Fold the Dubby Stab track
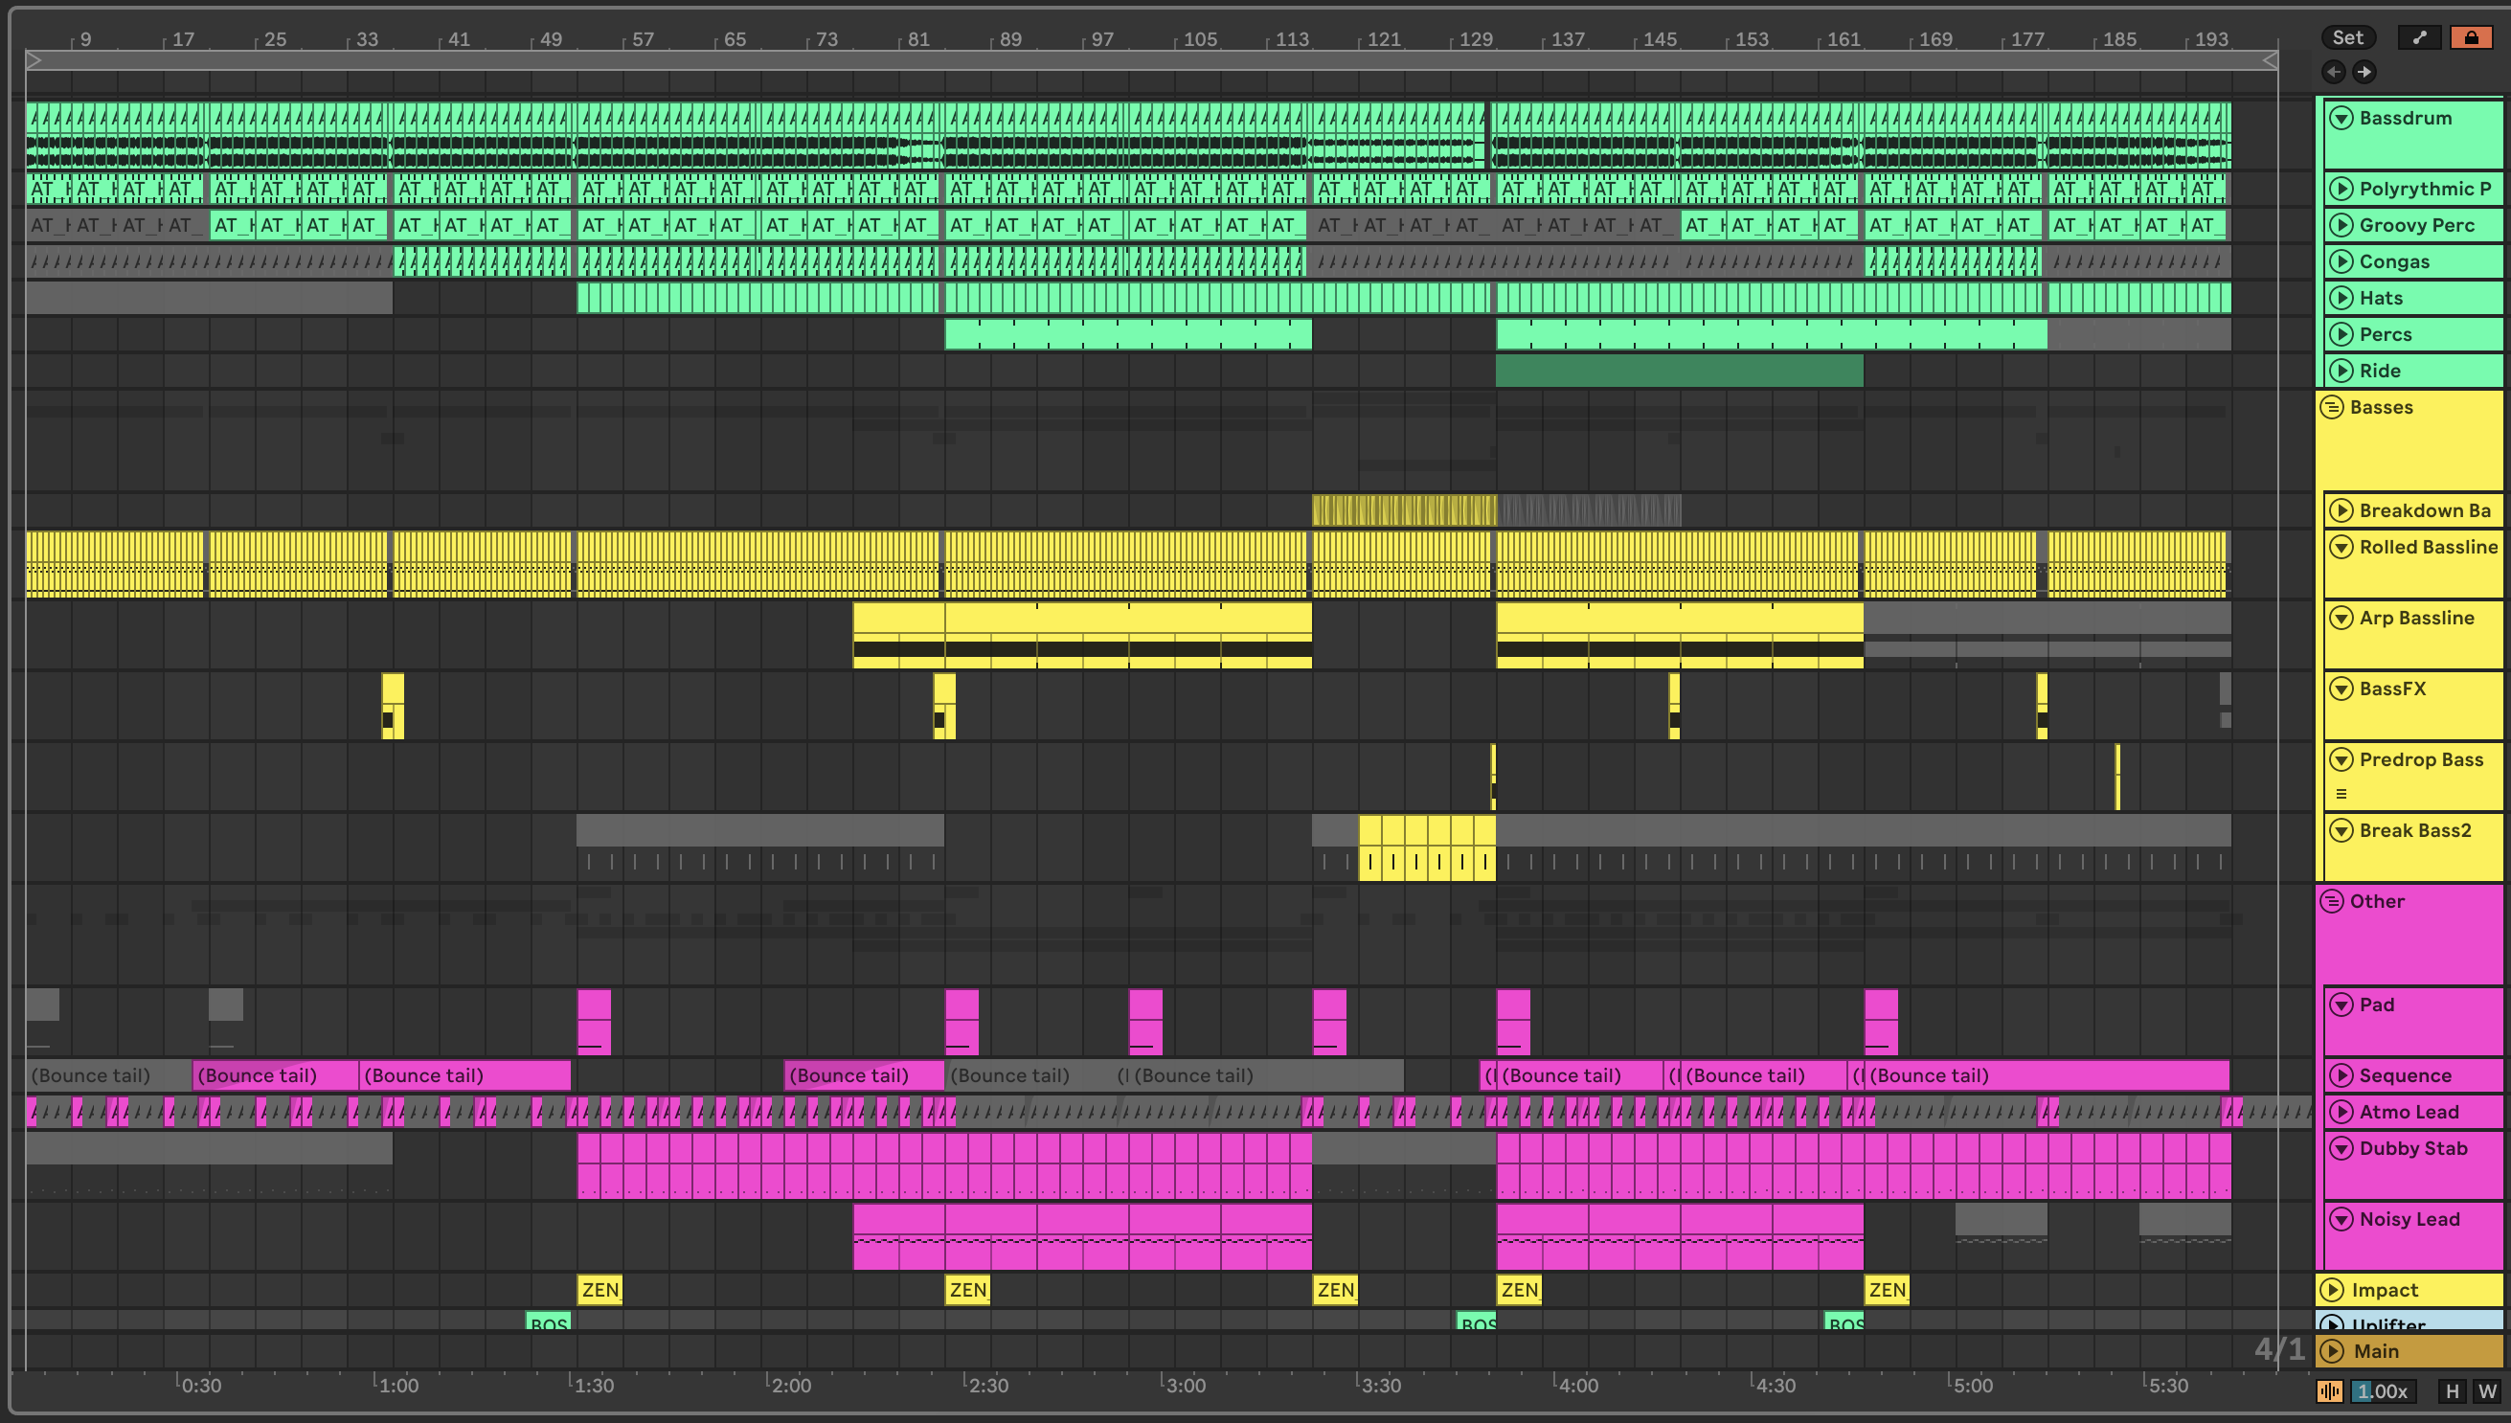This screenshot has height=1423, width=2511. 2341,1148
